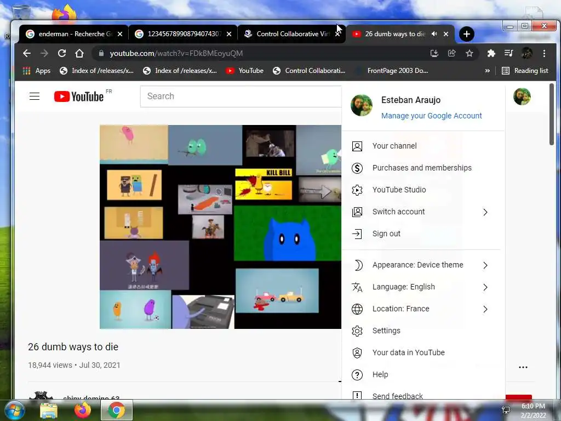The height and width of the screenshot is (421, 561).
Task: Expand Language: English options
Action: 423,287
